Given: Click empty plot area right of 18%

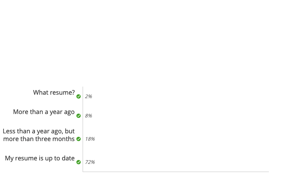Looking at the screenshot, I should click(x=182, y=139).
